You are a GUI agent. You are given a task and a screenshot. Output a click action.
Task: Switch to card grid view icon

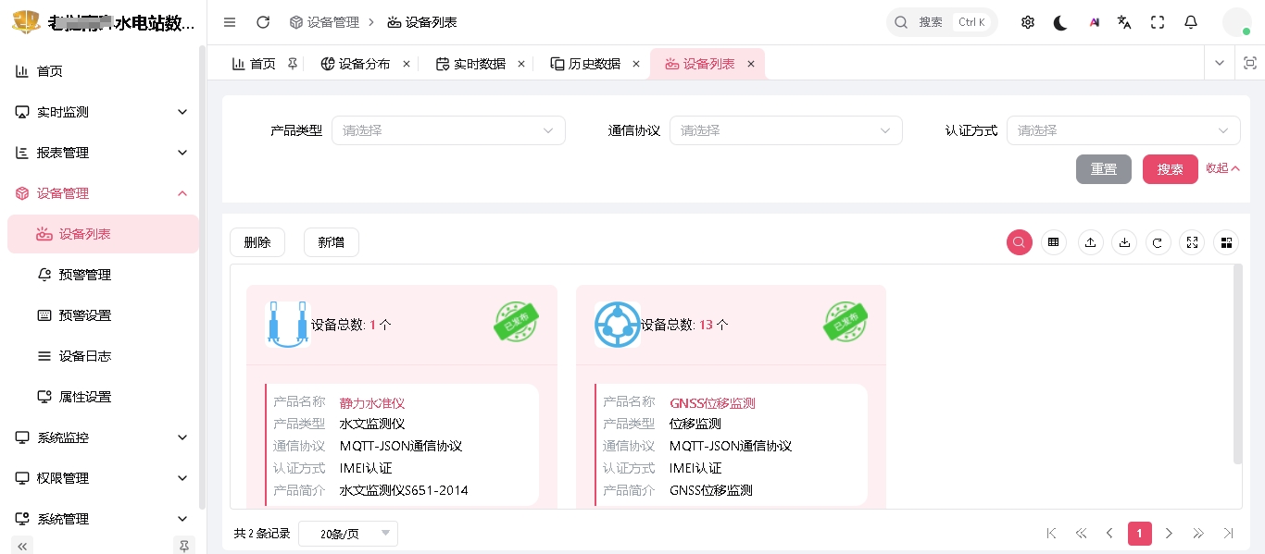(x=1226, y=242)
